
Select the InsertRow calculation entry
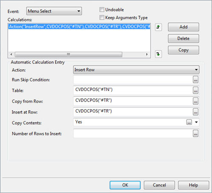pos(79,27)
